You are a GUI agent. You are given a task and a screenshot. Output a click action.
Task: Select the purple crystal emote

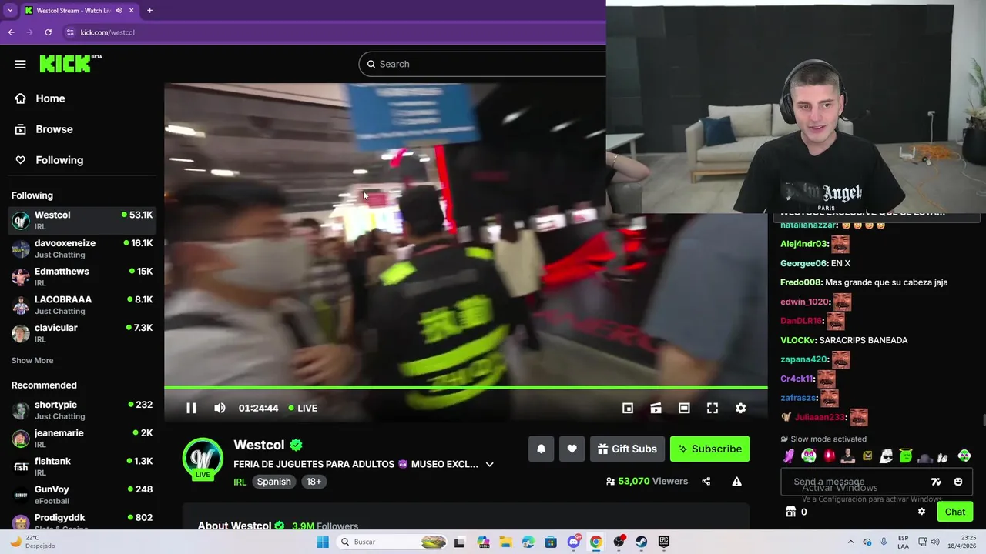(789, 456)
